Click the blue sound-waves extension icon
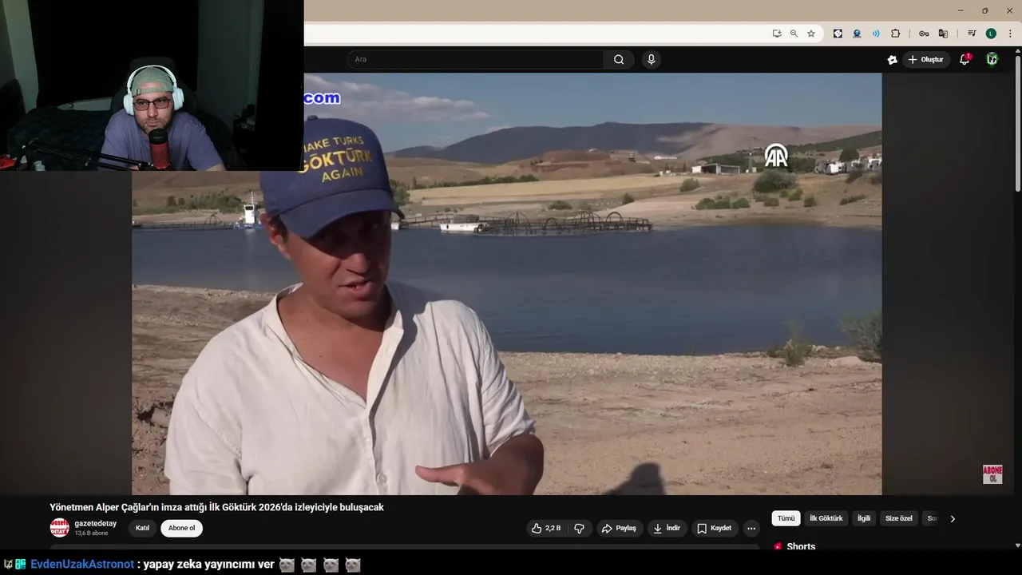Screen dimensions: 1022x575 tap(876, 34)
